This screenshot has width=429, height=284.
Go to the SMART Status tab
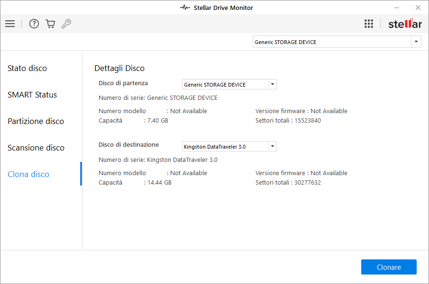32,95
